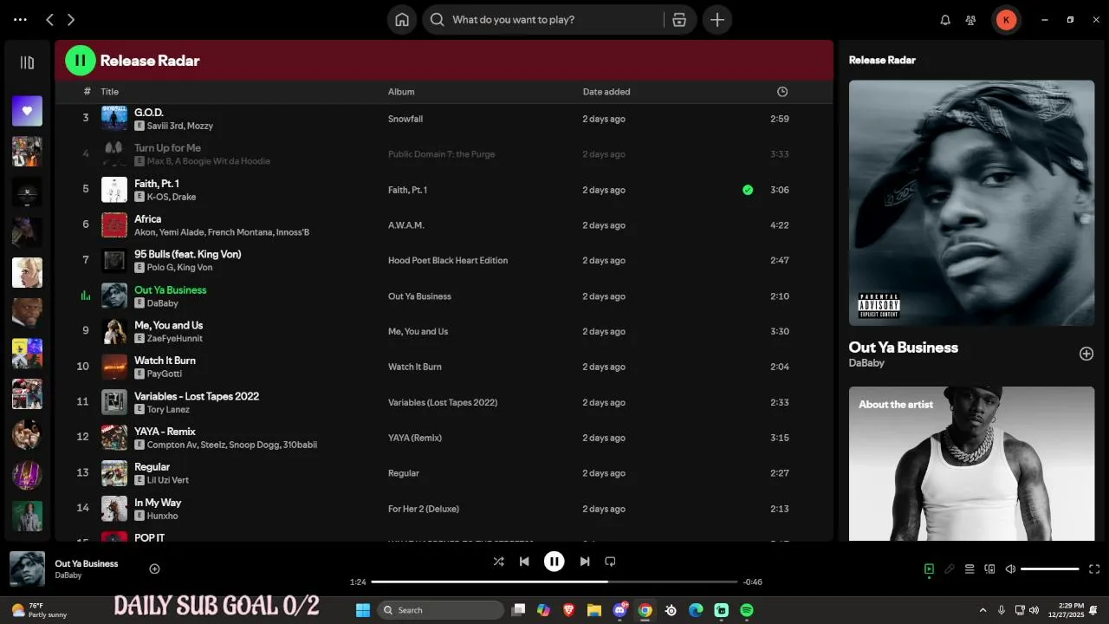Open the DaBaby artist link under Now Playing title
The height and width of the screenshot is (624, 1109).
tap(866, 363)
